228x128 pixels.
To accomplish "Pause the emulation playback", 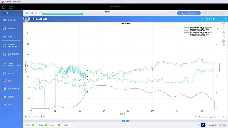I will [x=32, y=13].
